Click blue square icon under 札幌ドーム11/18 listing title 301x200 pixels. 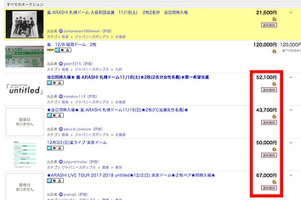coord(49,82)
